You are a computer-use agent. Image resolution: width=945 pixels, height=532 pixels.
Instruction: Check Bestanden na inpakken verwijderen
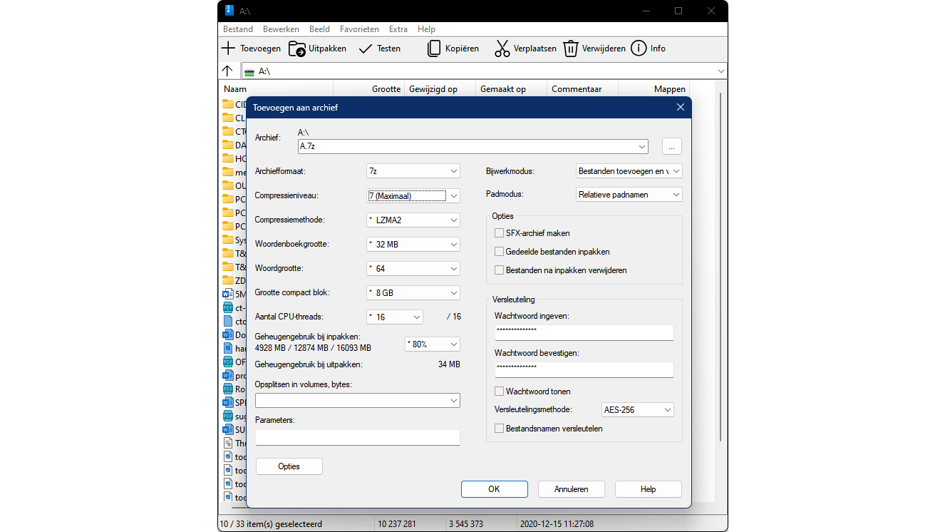point(499,270)
